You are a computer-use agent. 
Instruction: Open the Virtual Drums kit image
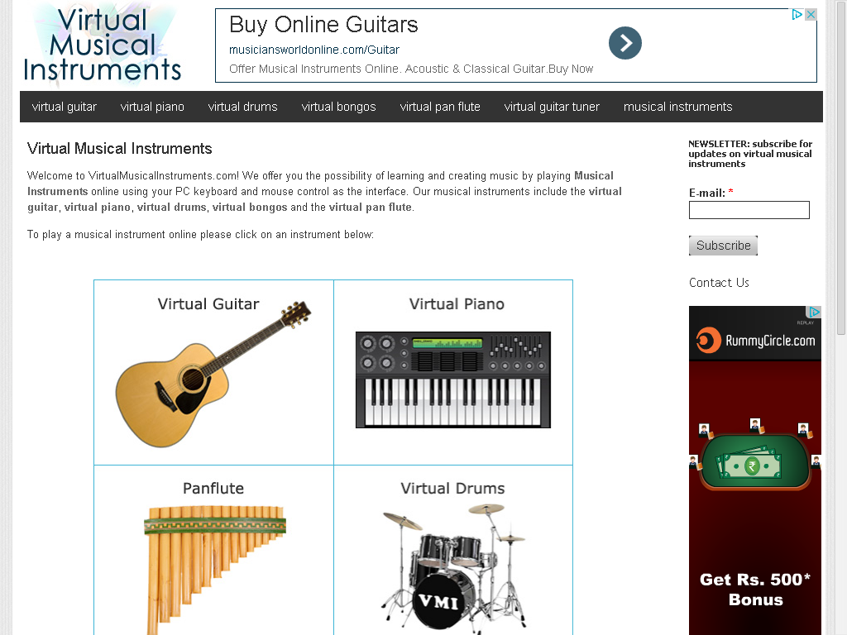tap(452, 569)
